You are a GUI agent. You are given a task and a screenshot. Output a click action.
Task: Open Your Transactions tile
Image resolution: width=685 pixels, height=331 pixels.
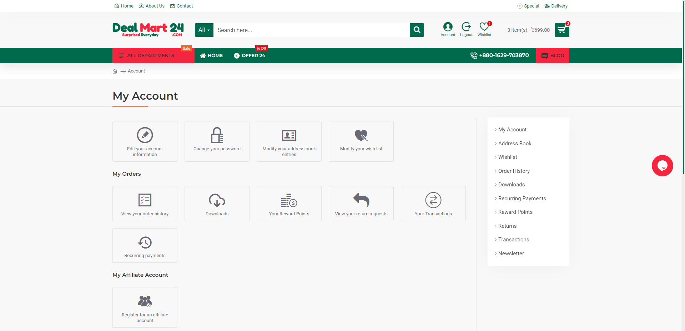(433, 204)
